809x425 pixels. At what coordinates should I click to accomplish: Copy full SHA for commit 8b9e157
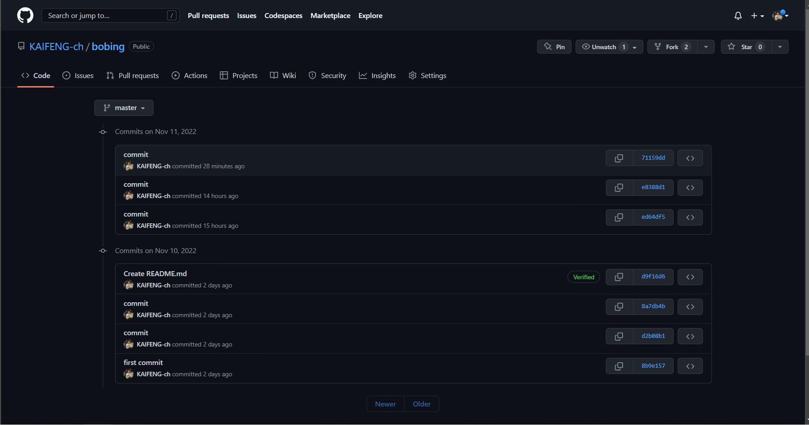(x=619, y=366)
